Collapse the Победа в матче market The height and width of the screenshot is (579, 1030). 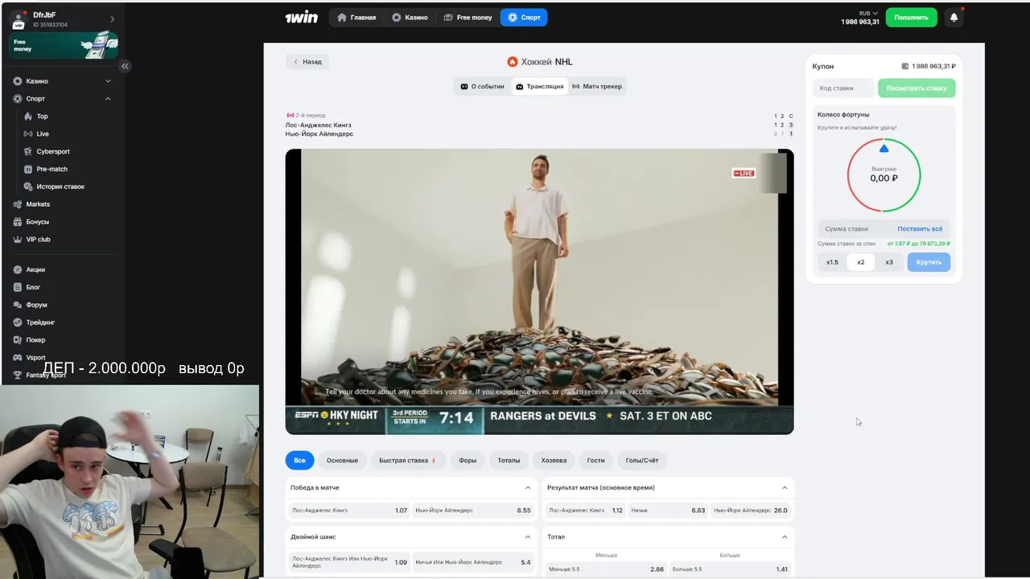pyautogui.click(x=528, y=487)
